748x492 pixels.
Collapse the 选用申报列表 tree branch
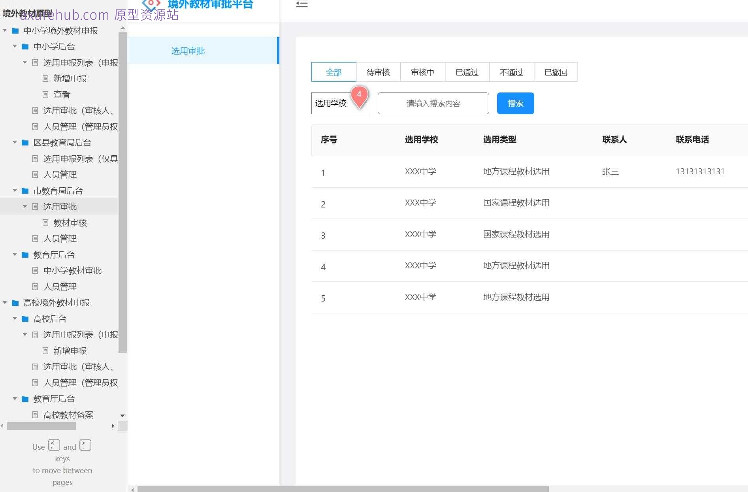pyautogui.click(x=24, y=62)
